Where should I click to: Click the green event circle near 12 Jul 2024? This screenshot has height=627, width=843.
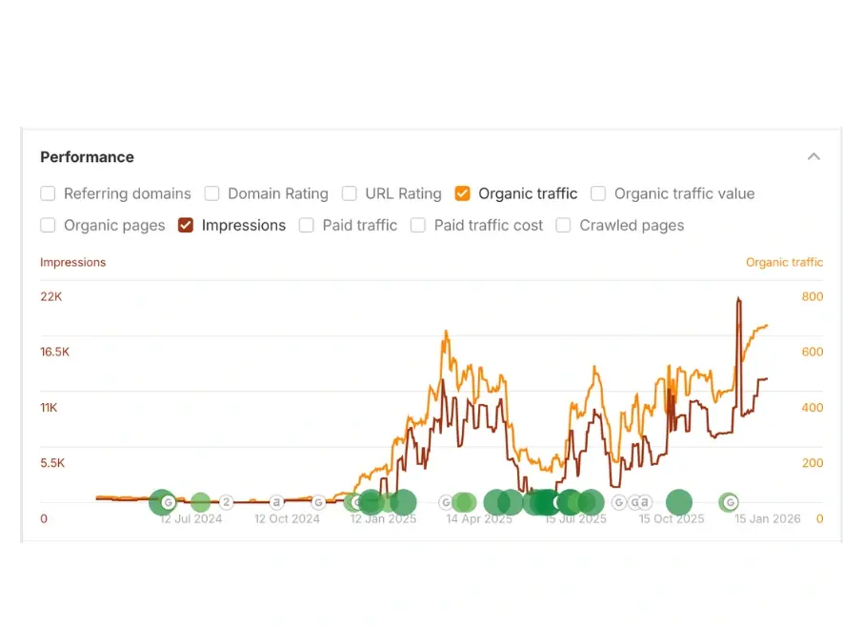click(198, 501)
